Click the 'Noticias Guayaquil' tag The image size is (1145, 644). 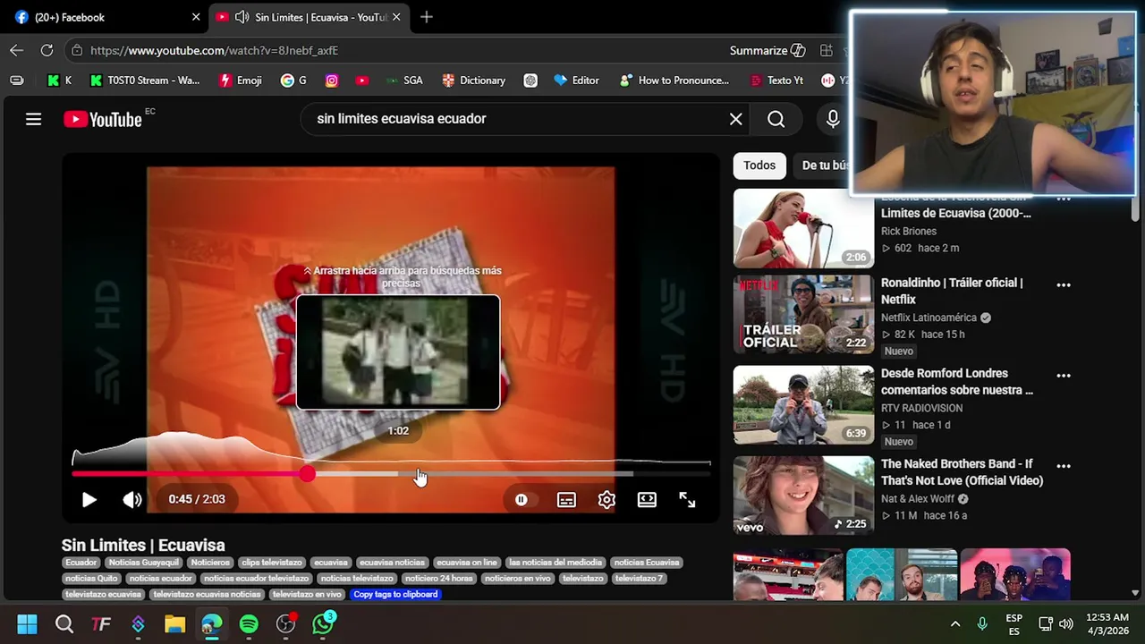[x=144, y=563]
